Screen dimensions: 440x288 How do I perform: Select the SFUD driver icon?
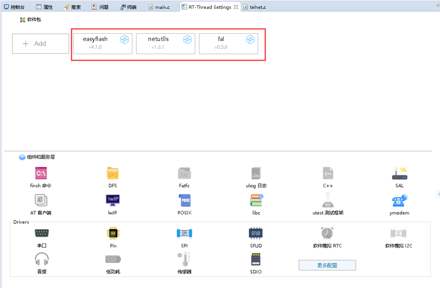point(256,233)
